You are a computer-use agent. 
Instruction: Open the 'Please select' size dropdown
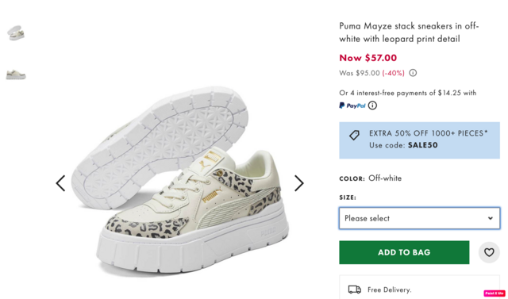(419, 218)
